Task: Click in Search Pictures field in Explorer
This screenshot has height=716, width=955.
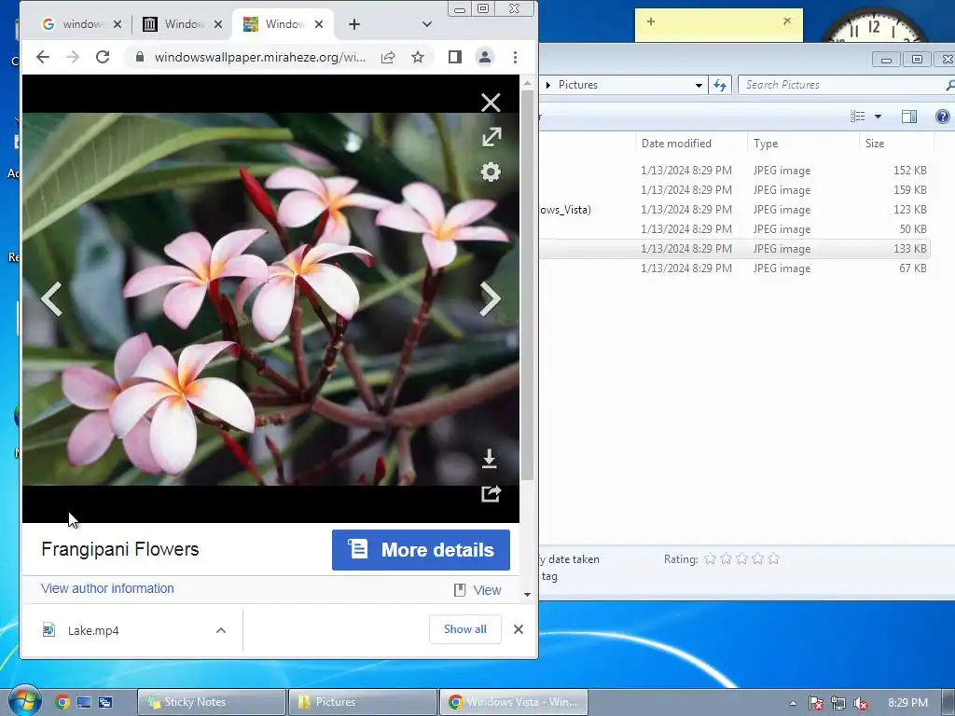Action: point(843,85)
